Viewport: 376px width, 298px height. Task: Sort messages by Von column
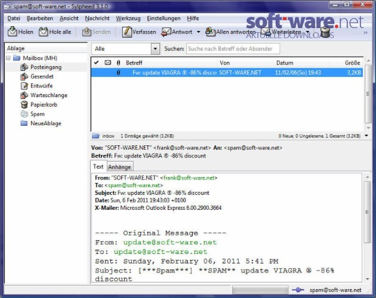245,63
